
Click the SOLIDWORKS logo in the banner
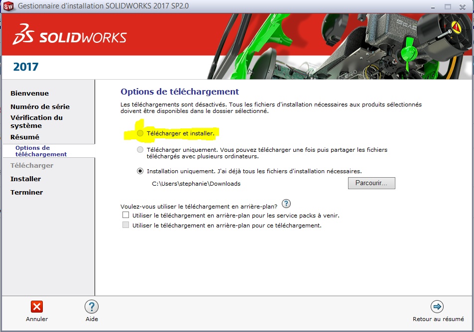(70, 35)
